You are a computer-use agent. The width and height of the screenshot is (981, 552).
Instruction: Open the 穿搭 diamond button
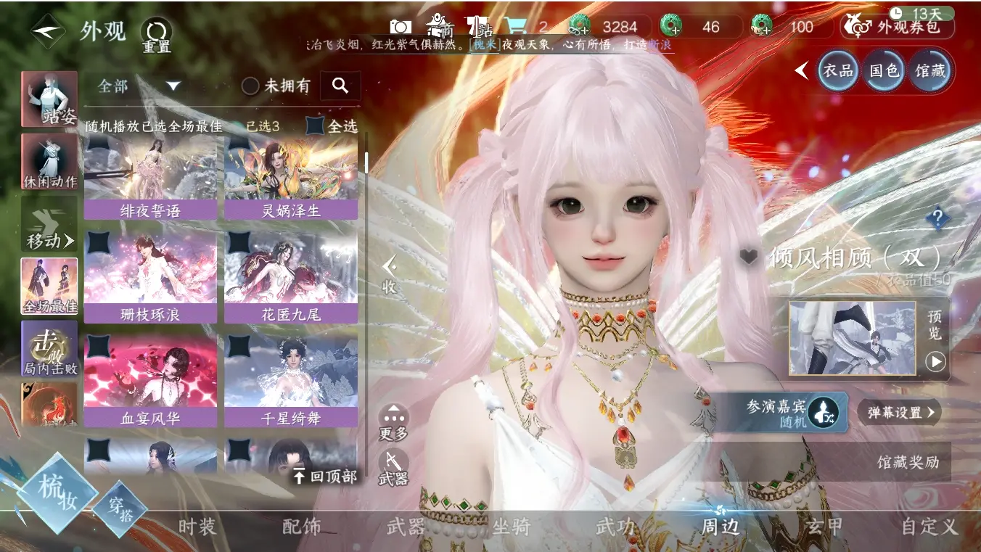coord(120,508)
